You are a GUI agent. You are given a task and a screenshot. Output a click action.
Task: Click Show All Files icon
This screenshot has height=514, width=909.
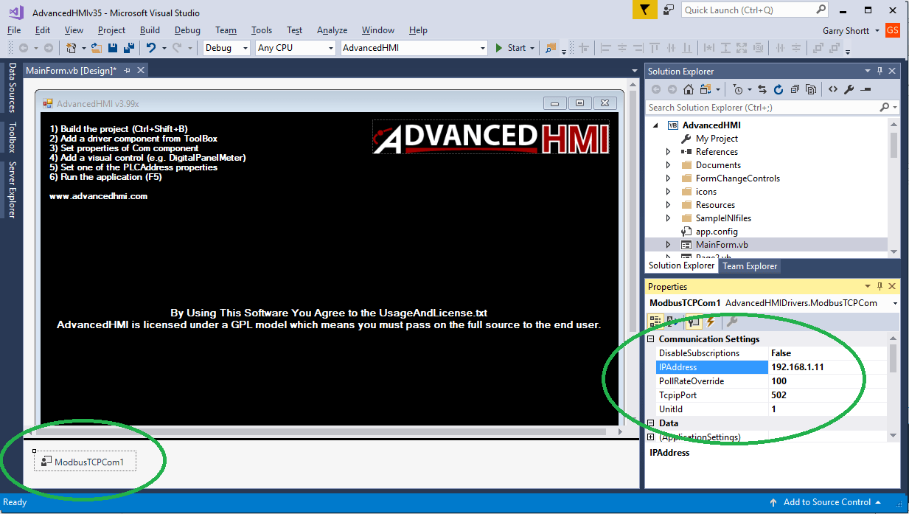pyautogui.click(x=811, y=89)
